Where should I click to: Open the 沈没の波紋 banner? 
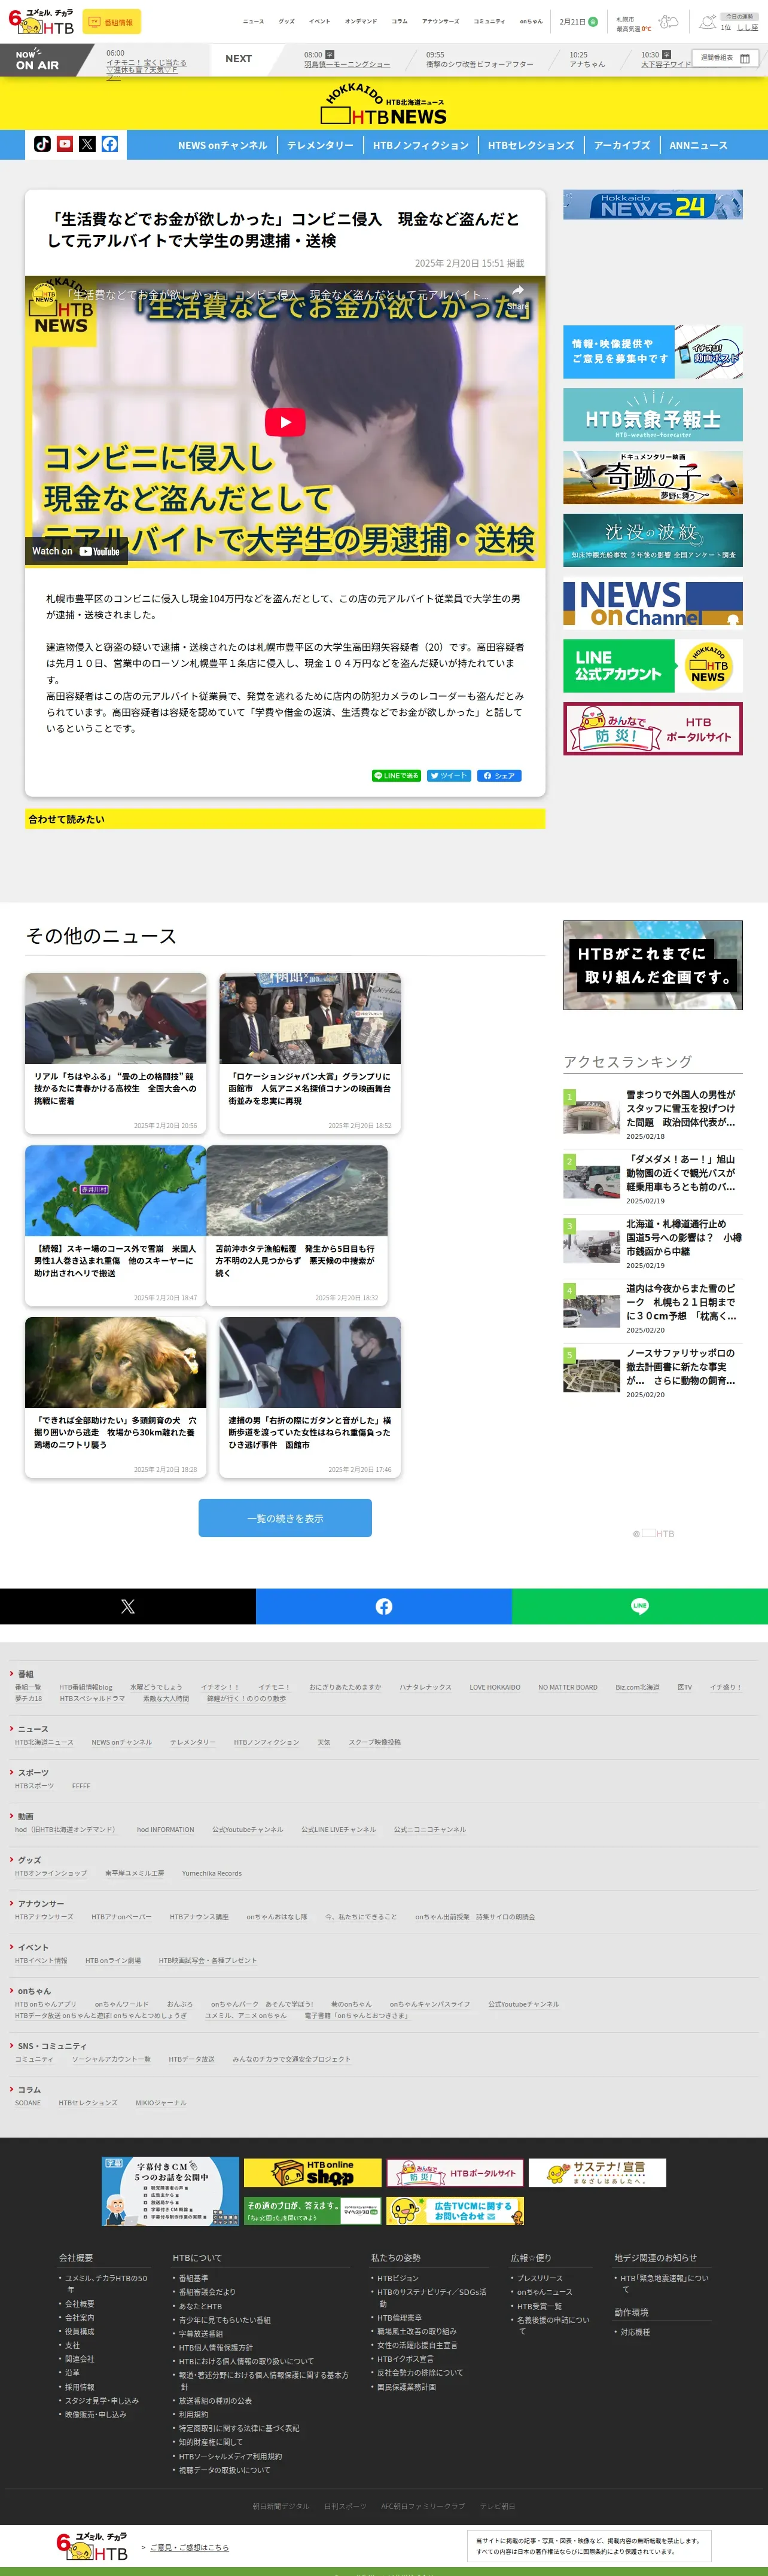tap(653, 540)
